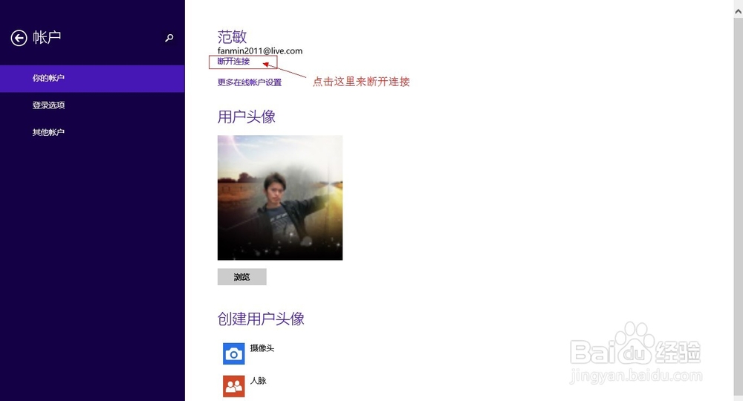Select 你的帐户 in the sidebar
The image size is (743, 401).
[x=92, y=78]
